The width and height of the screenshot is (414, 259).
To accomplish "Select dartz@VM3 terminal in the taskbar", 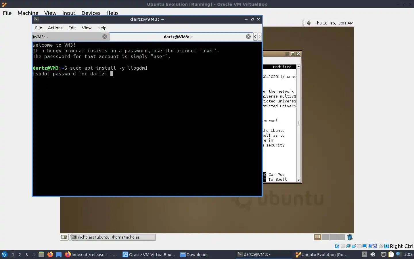I will [x=264, y=254].
